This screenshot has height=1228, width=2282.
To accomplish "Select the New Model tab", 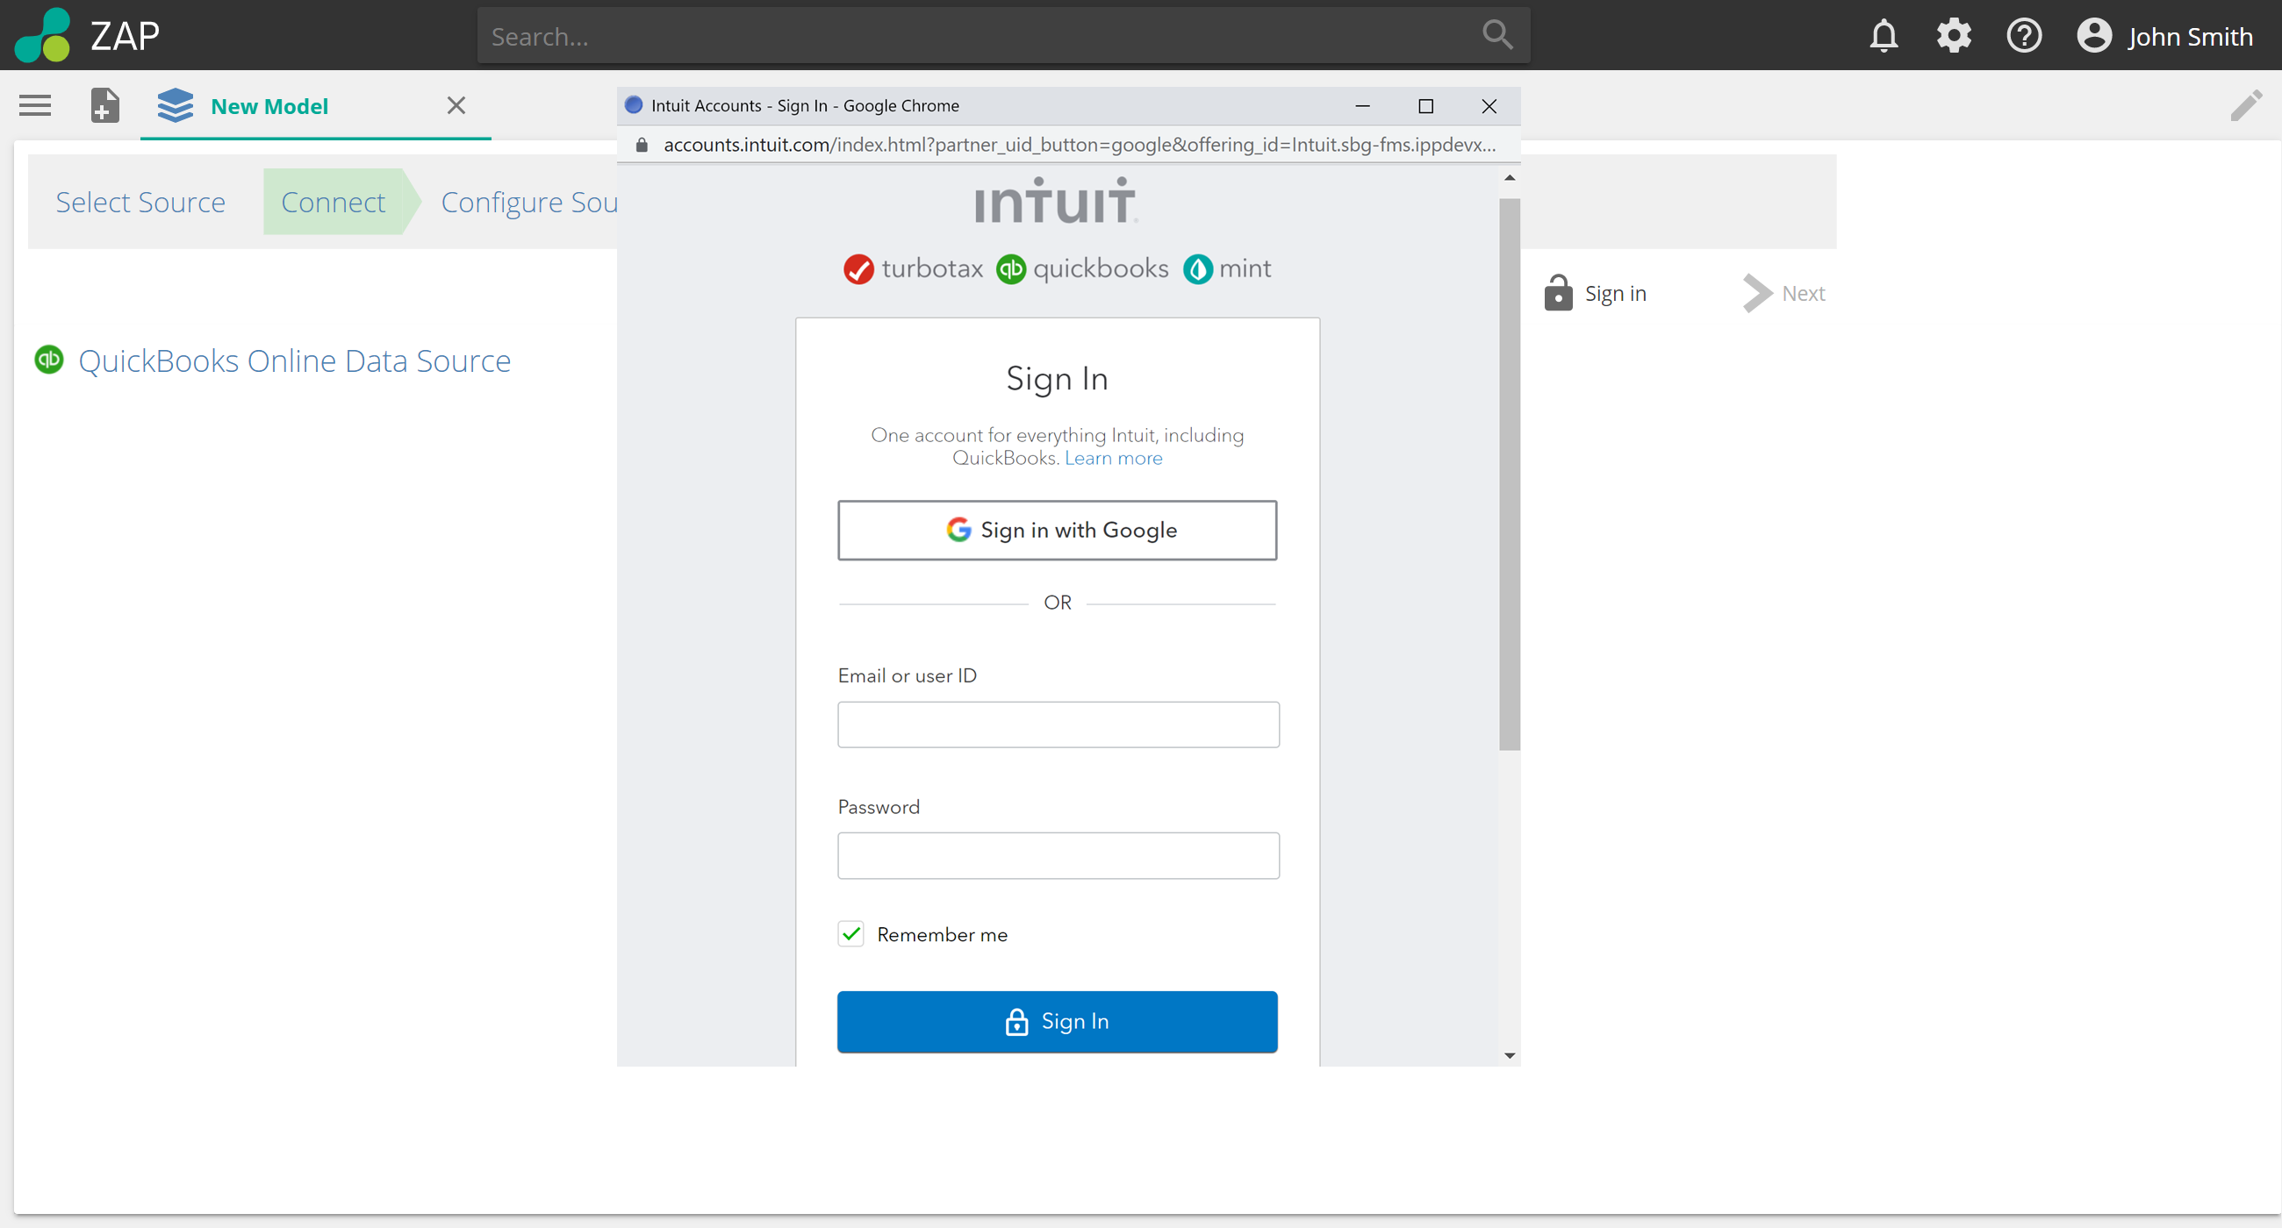I will coord(315,106).
